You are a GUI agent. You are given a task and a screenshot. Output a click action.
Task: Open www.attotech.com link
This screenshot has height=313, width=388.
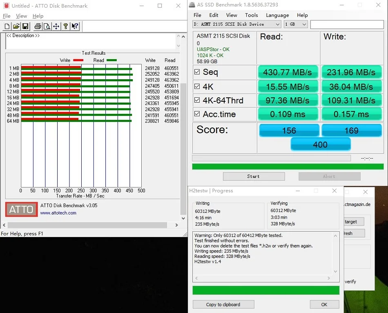58,213
